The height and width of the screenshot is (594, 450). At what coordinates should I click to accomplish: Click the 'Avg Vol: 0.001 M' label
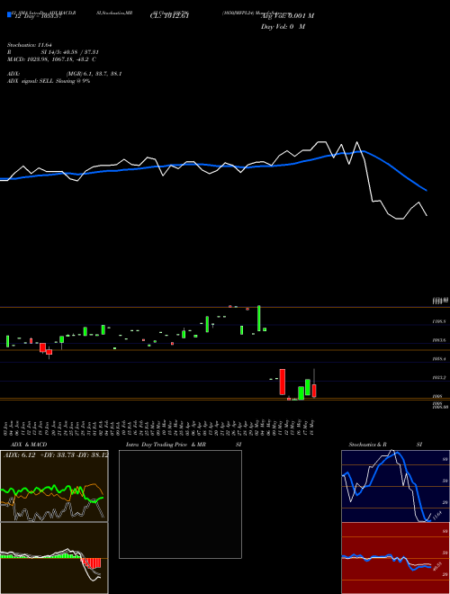287,16
